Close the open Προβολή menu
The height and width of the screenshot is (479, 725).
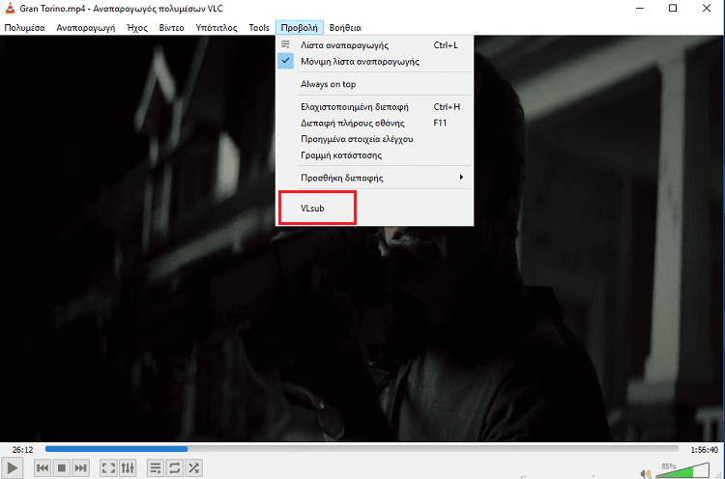pos(299,28)
